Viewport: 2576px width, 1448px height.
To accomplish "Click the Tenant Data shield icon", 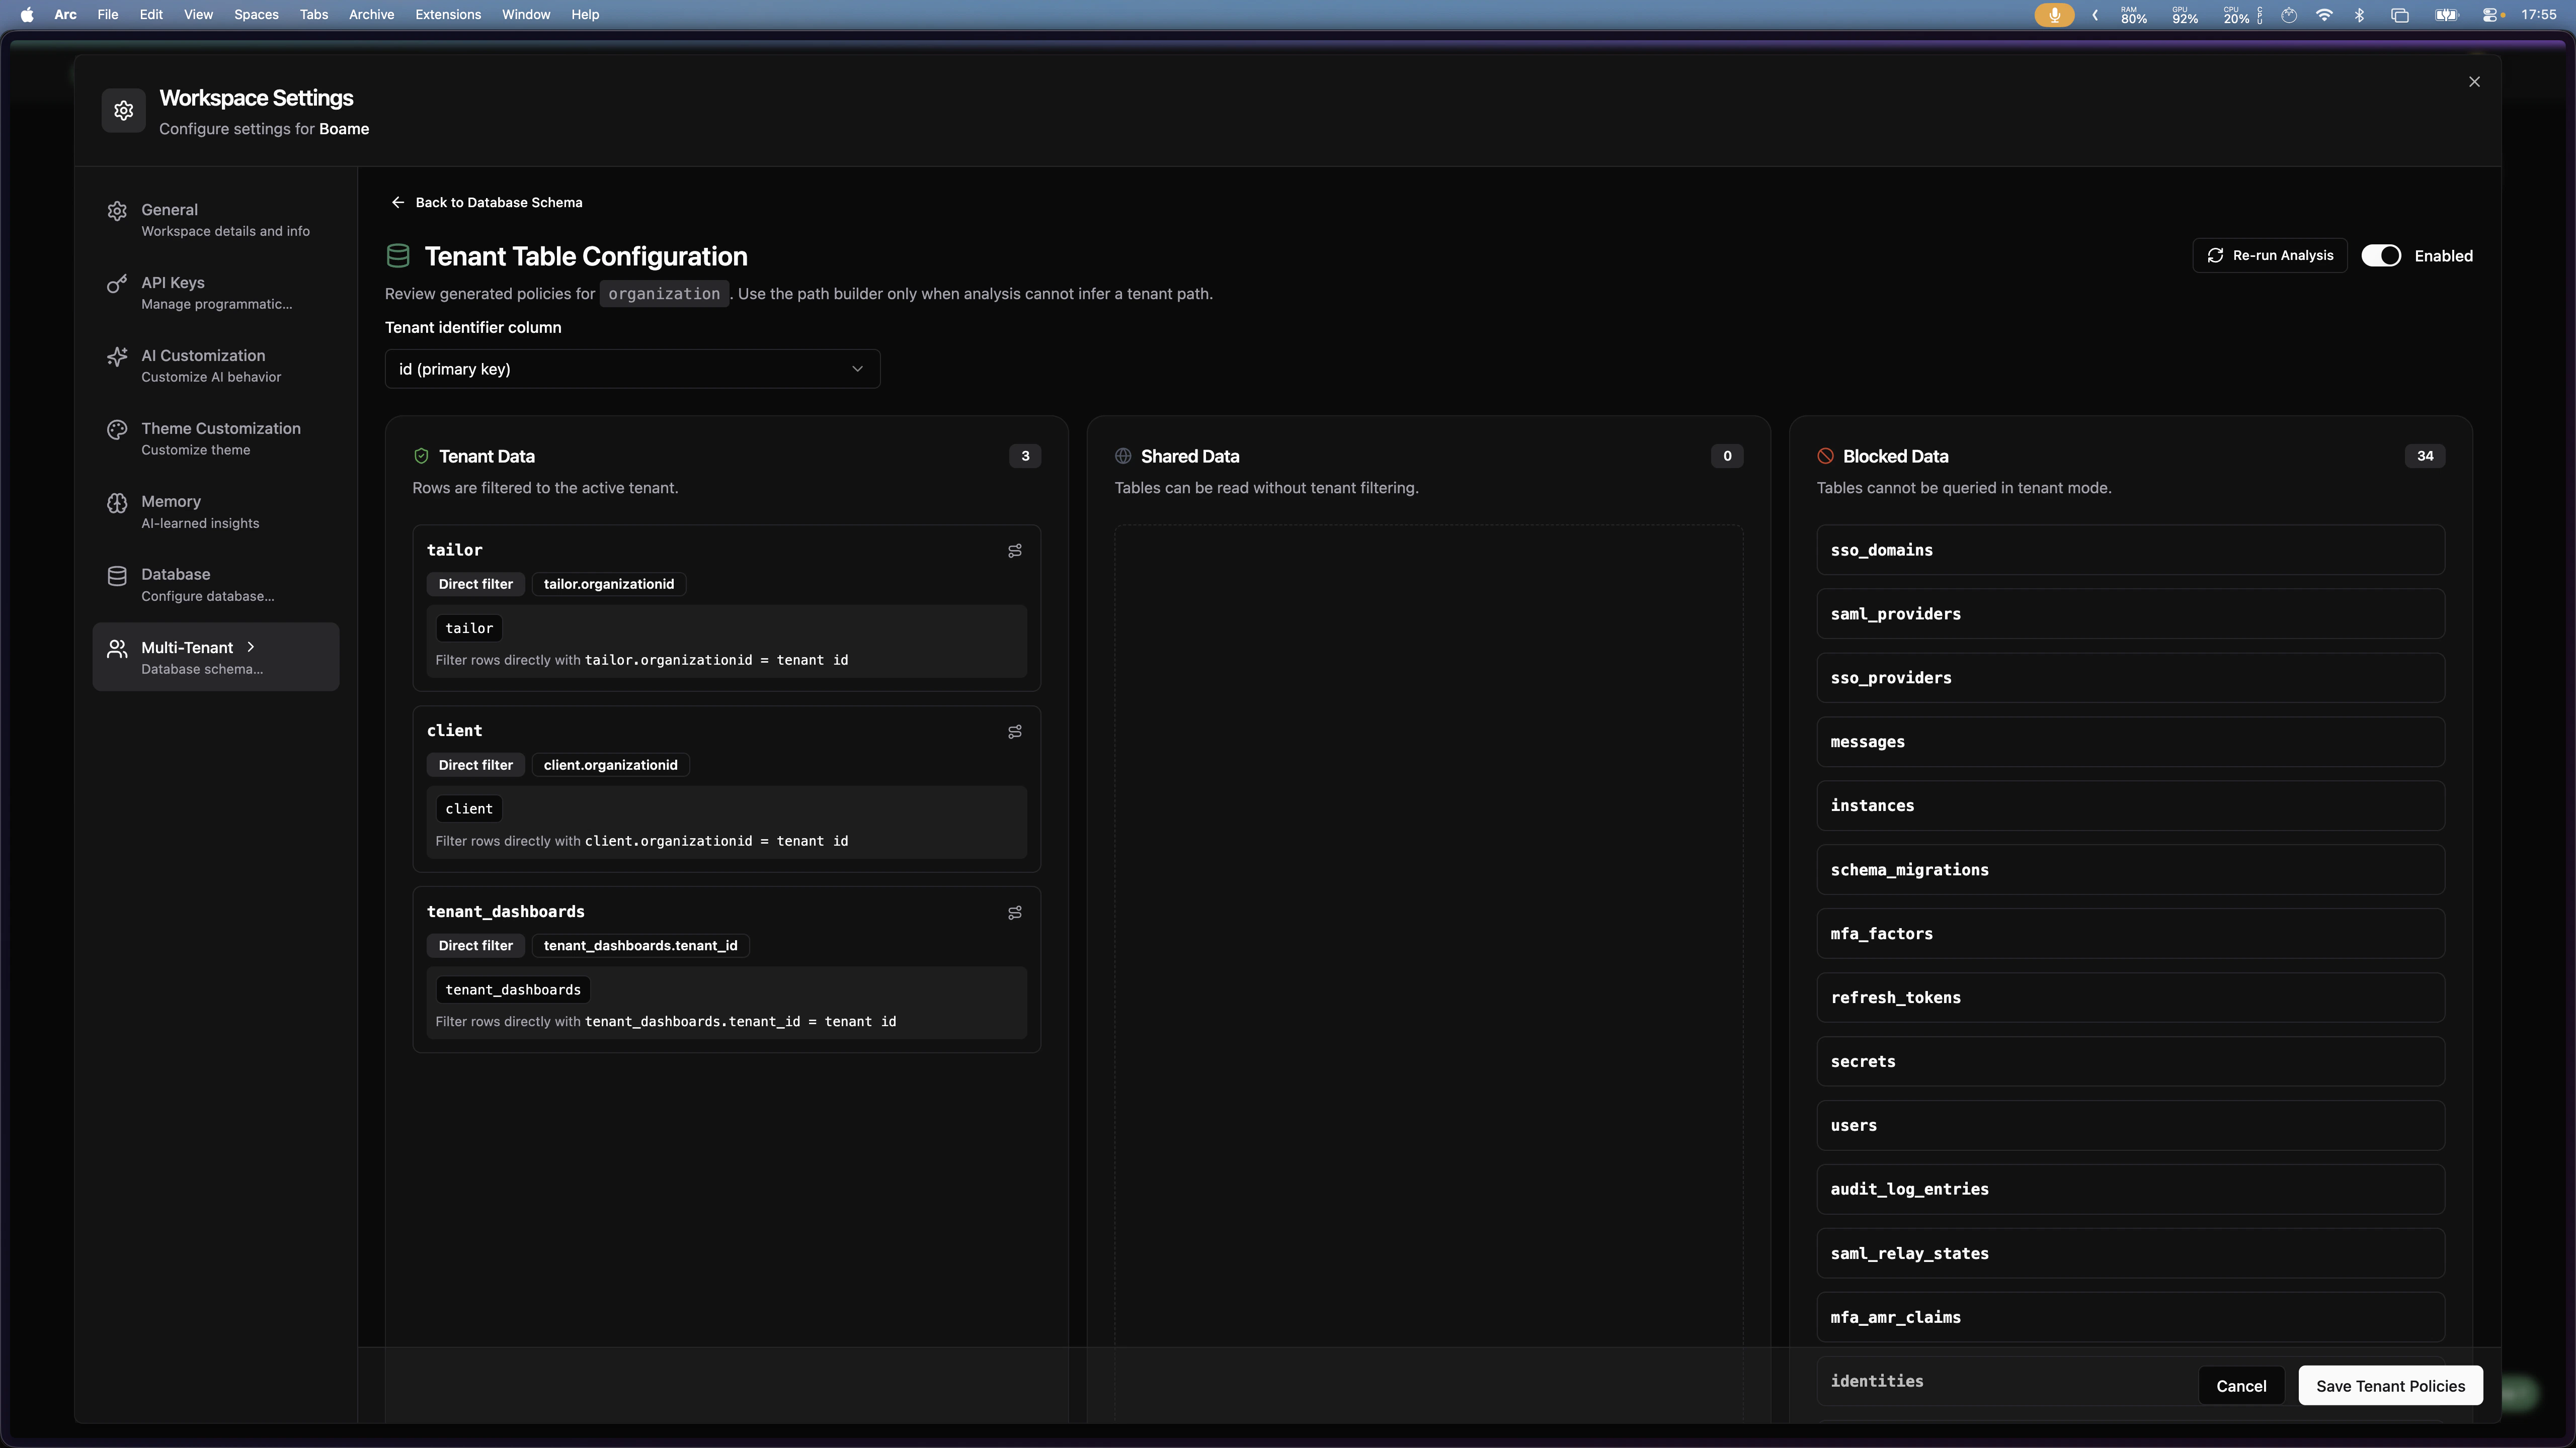I will pos(421,457).
